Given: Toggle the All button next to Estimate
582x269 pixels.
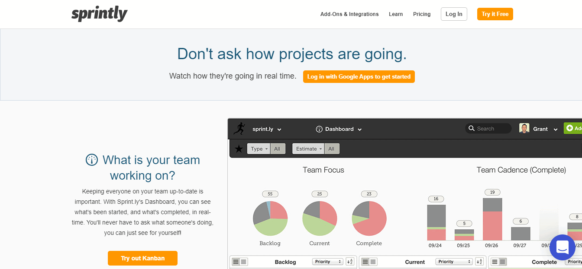Looking at the screenshot, I should pos(331,149).
